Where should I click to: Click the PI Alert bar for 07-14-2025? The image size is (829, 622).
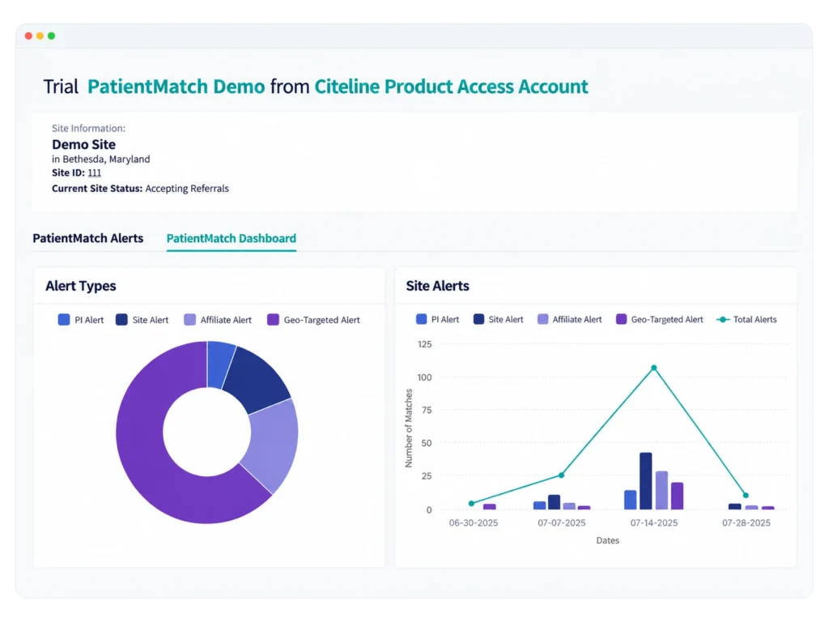coord(630,500)
